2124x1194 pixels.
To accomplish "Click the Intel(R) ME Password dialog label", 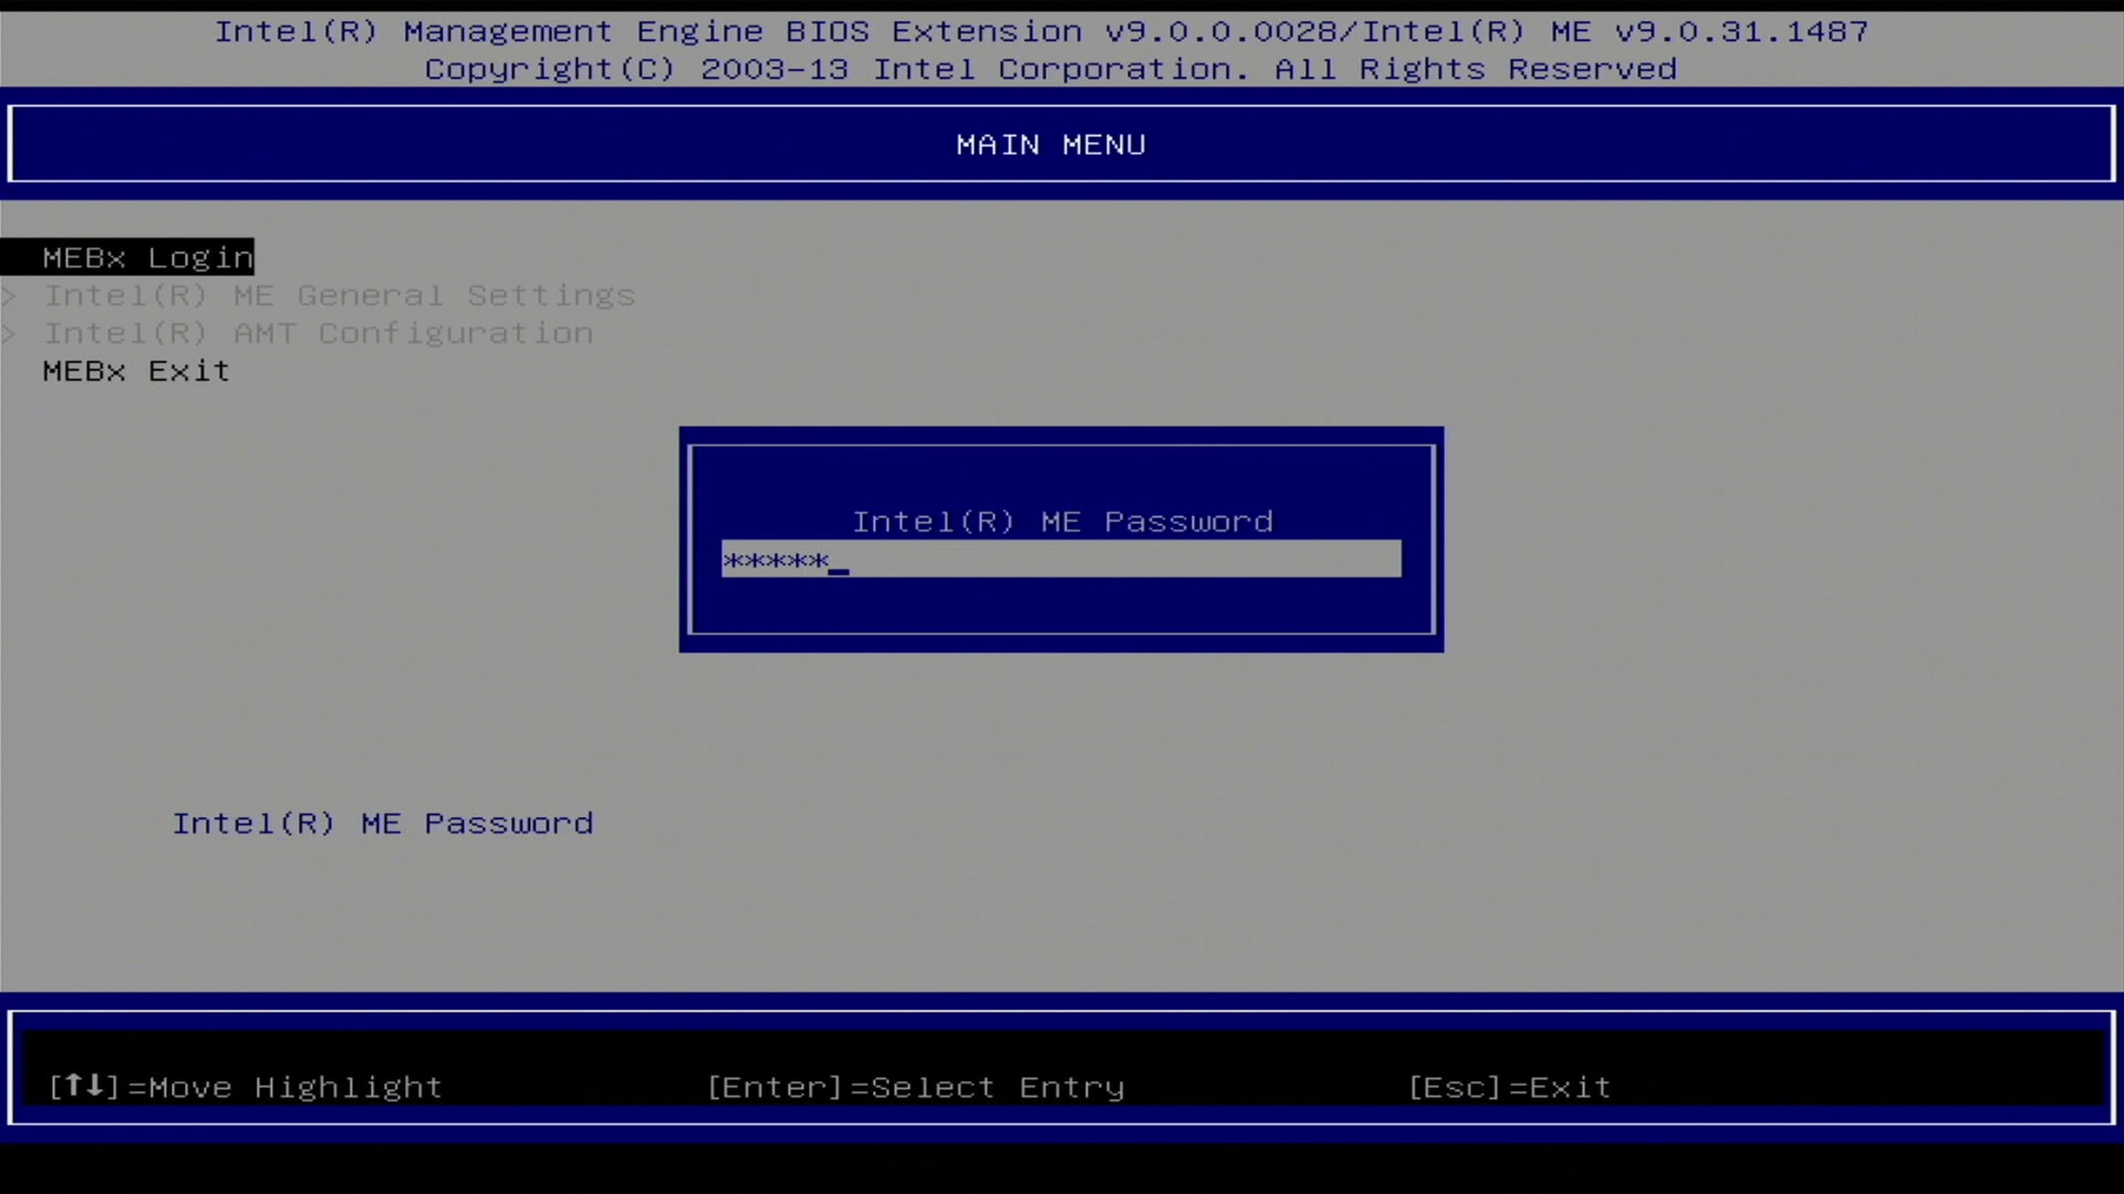I will tap(1062, 522).
